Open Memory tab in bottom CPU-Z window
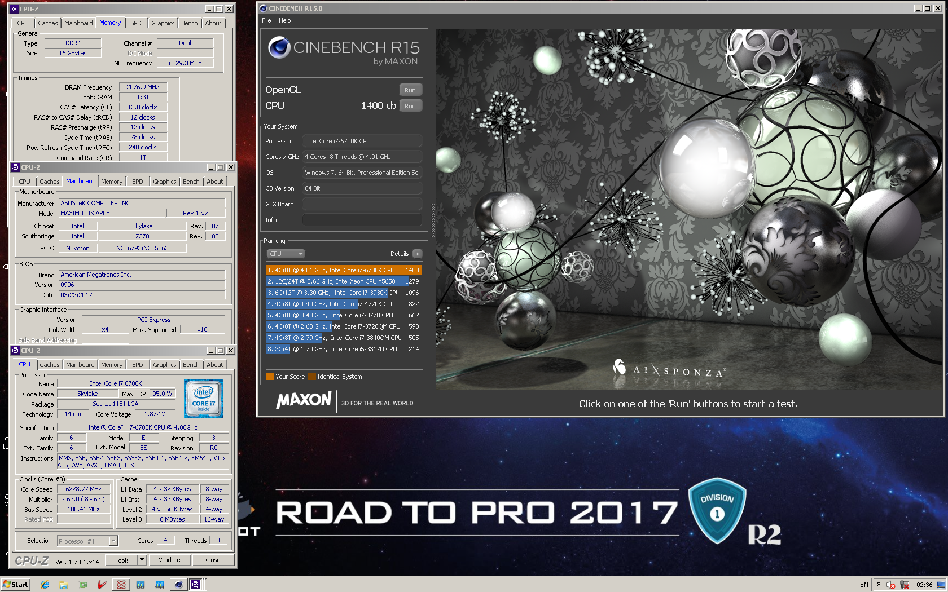Screen dimensions: 948x592 (x=112, y=365)
